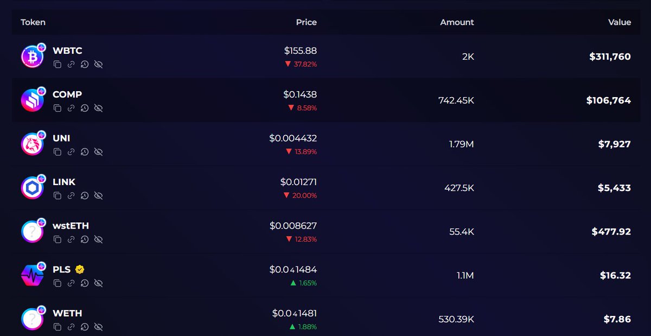This screenshot has height=336, width=651.
Task: View LINK history icon
Action: tap(85, 196)
